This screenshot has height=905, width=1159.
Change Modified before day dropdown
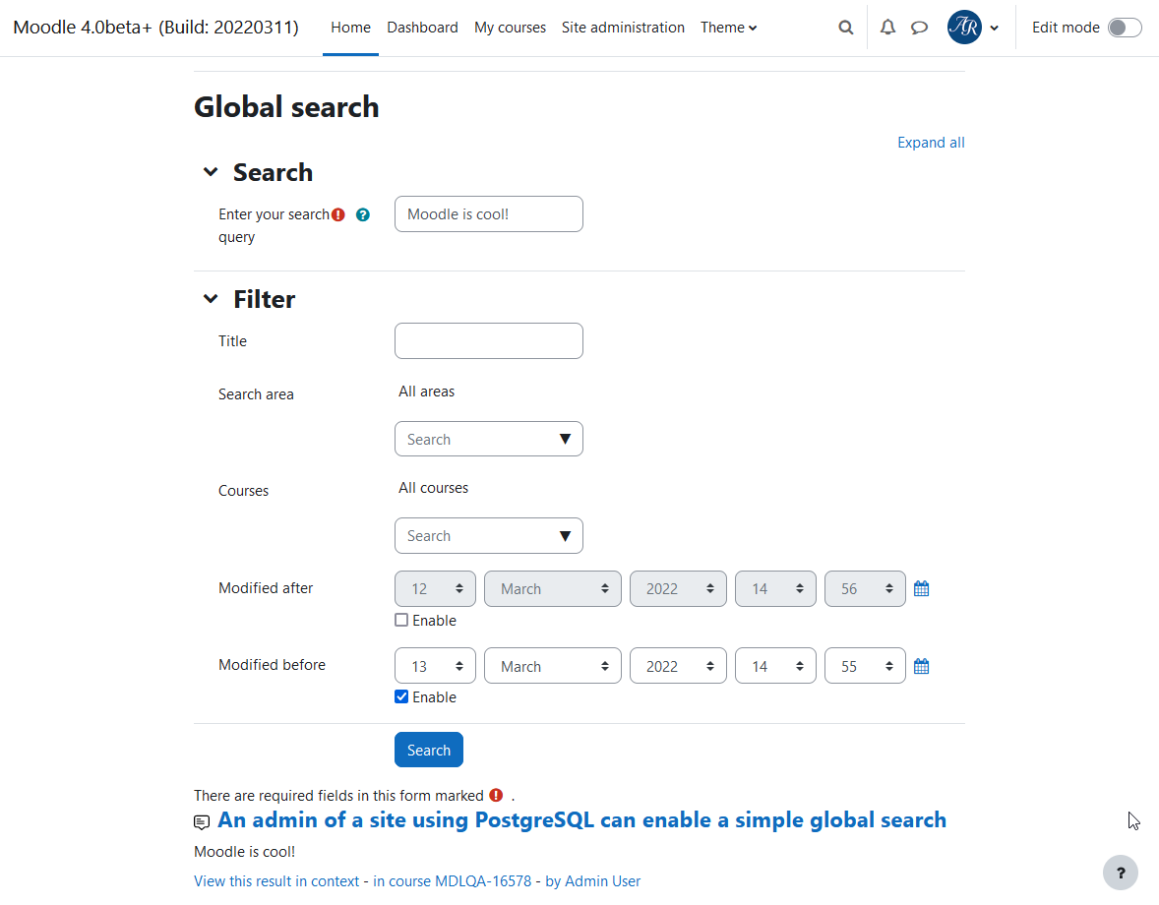[x=435, y=666]
